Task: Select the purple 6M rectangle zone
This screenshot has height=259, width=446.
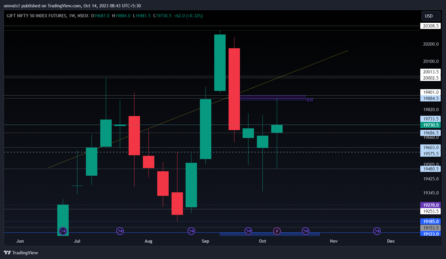Action: click(273, 98)
